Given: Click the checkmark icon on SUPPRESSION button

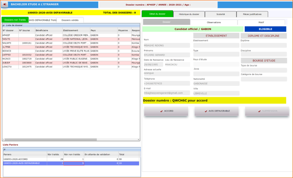Looking at the screenshot, I should coord(260,111).
